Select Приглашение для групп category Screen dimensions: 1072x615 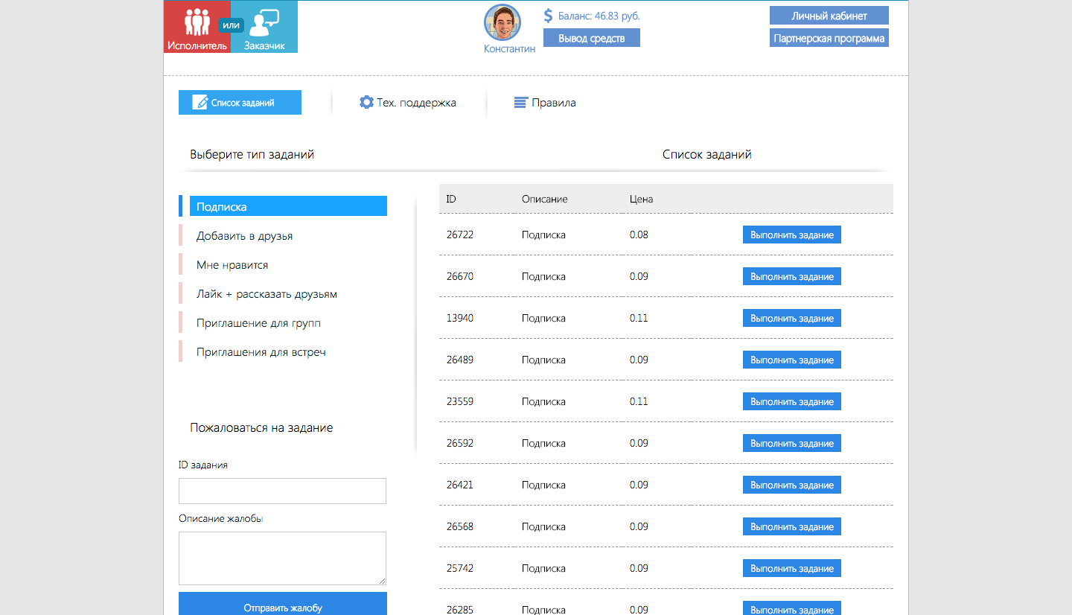click(258, 323)
